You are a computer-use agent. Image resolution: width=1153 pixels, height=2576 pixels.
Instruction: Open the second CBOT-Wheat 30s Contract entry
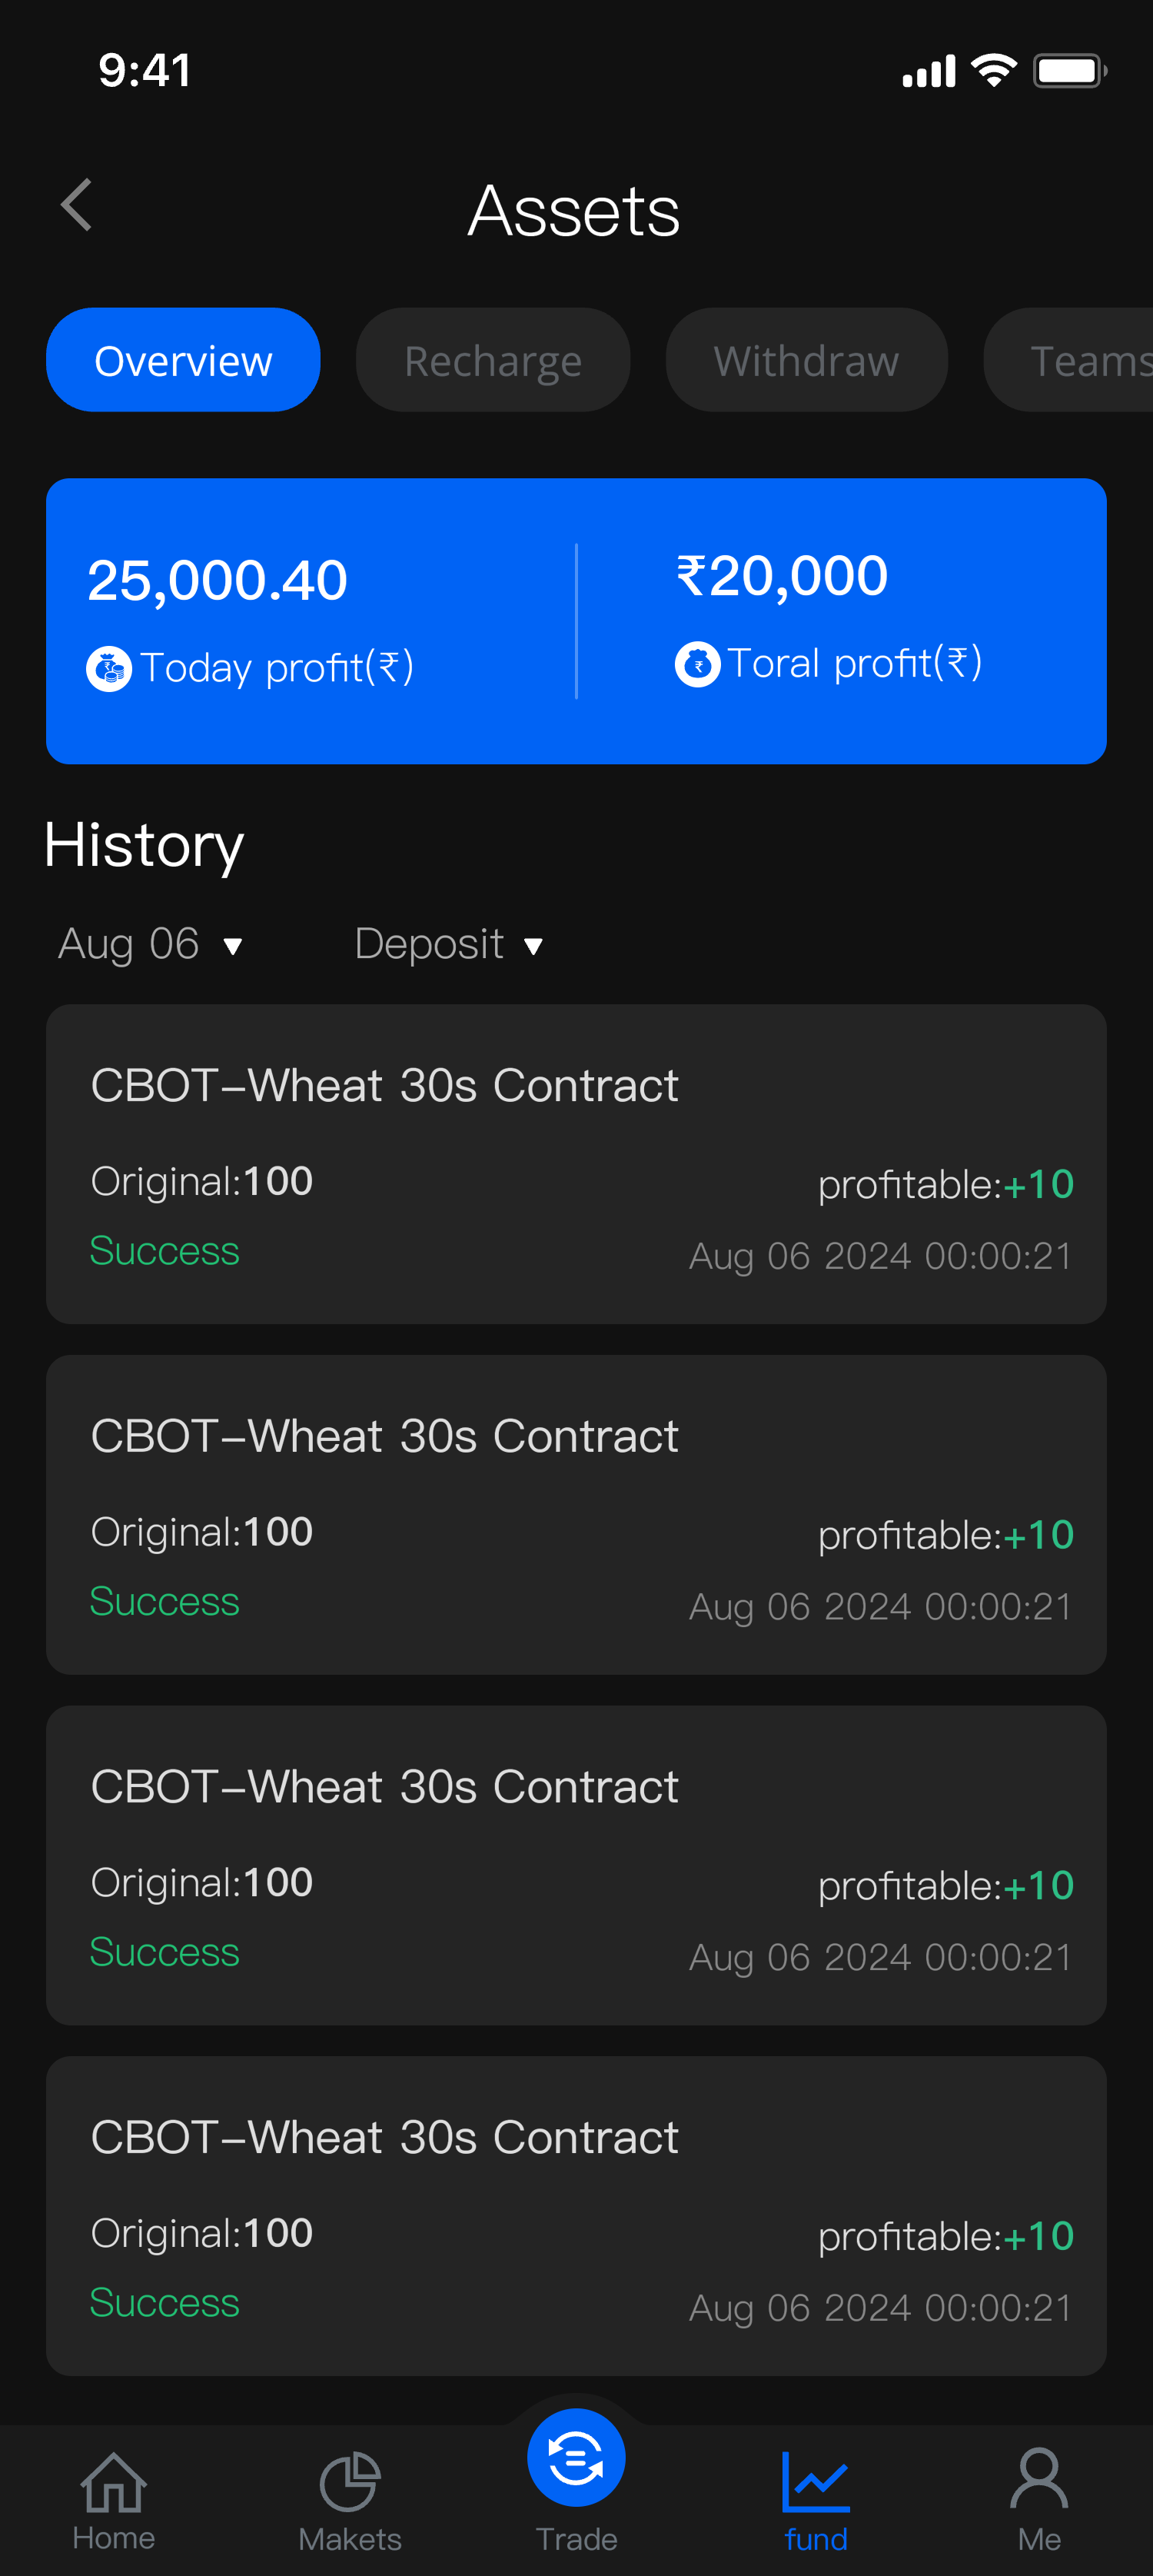[x=576, y=1514]
